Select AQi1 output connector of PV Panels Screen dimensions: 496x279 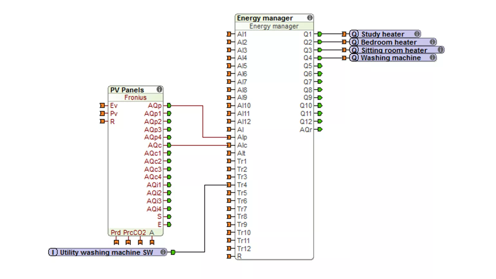tap(169, 185)
